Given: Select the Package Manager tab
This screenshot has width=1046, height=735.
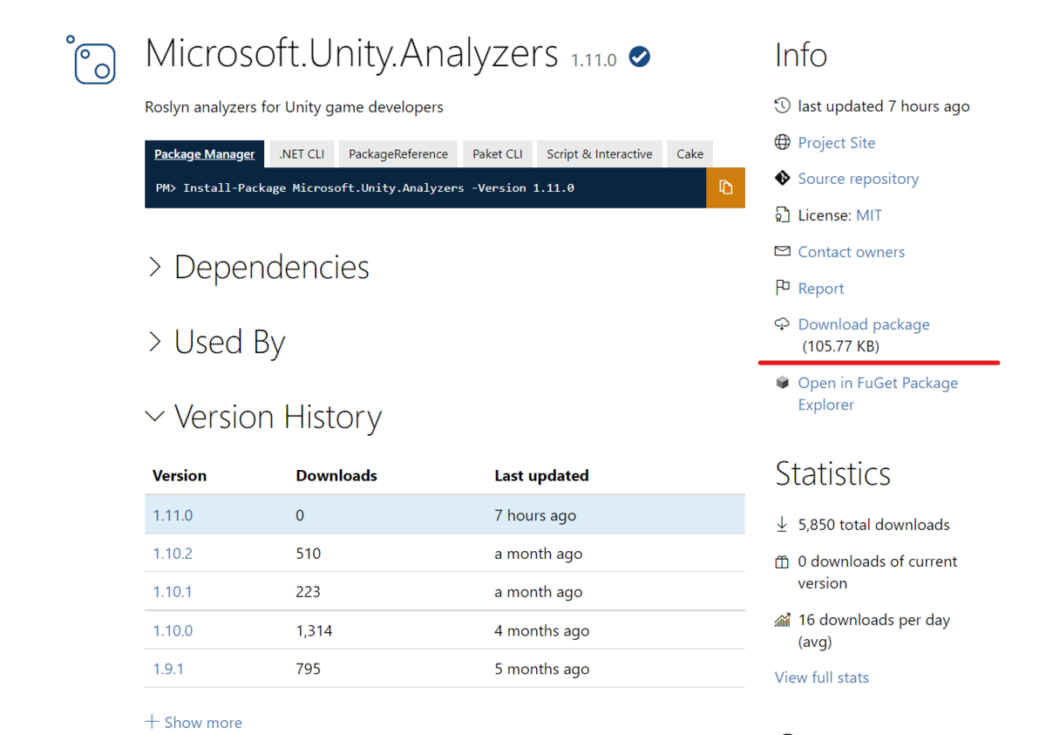Looking at the screenshot, I should (x=205, y=153).
